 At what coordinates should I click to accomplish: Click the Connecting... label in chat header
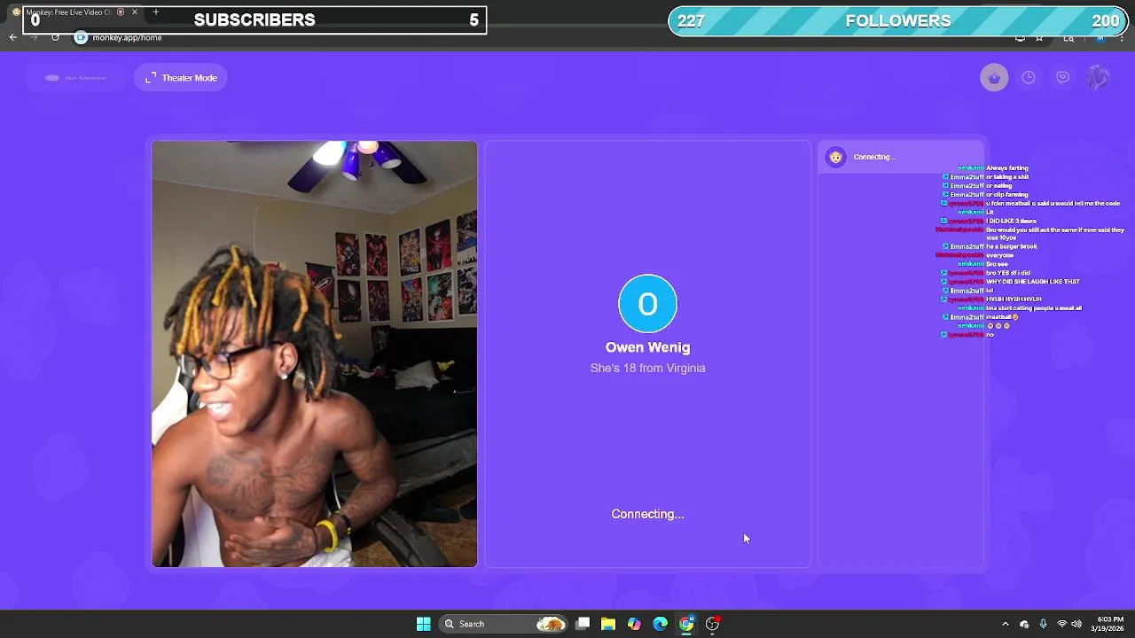[874, 157]
